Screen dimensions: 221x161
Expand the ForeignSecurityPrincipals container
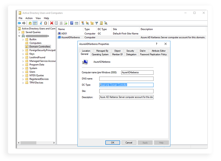pos(23,50)
